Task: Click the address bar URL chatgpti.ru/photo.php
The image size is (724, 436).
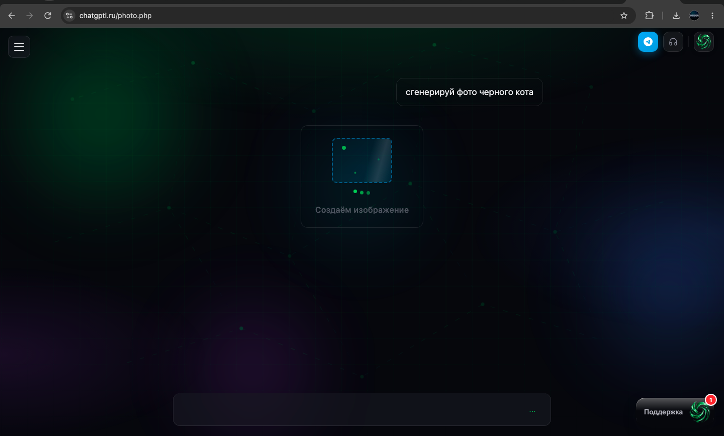Action: (116, 16)
